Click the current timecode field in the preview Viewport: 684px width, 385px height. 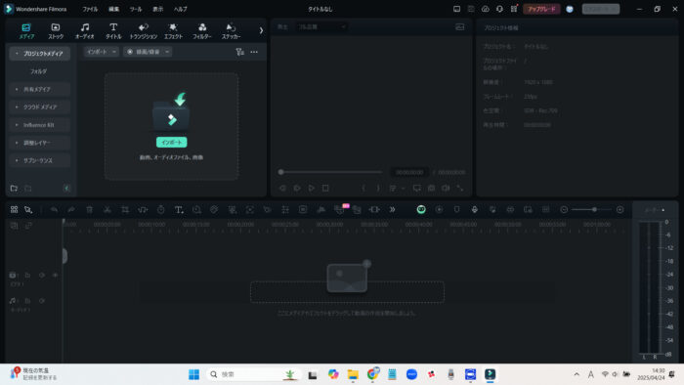tap(409, 173)
